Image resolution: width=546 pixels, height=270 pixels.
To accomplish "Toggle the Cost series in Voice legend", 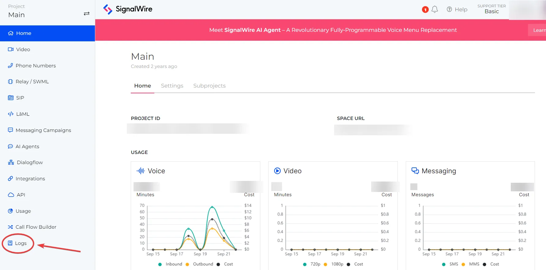I will point(225,264).
